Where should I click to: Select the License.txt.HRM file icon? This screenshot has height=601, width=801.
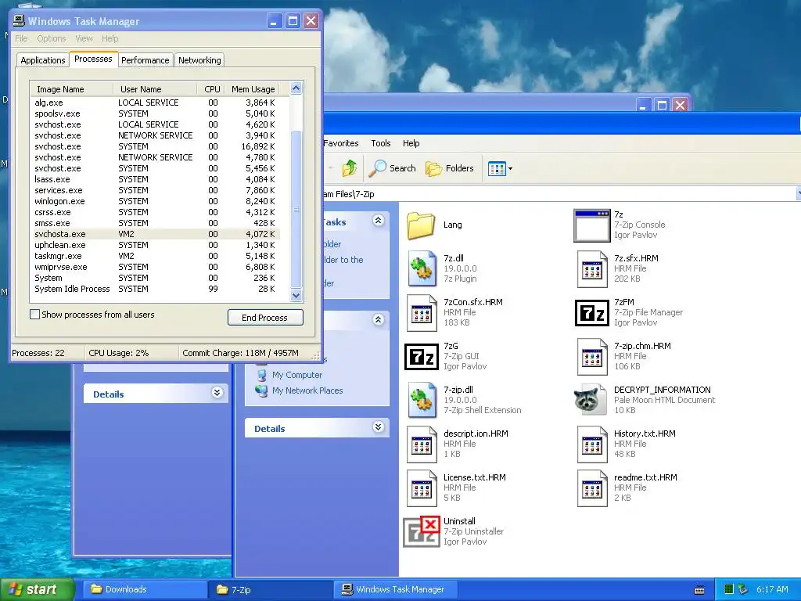[422, 488]
